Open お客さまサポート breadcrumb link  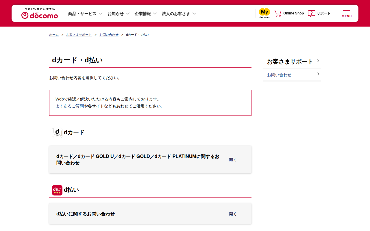click(x=79, y=35)
